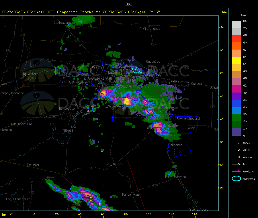Click the L_Malvinas label

(x=113, y=106)
